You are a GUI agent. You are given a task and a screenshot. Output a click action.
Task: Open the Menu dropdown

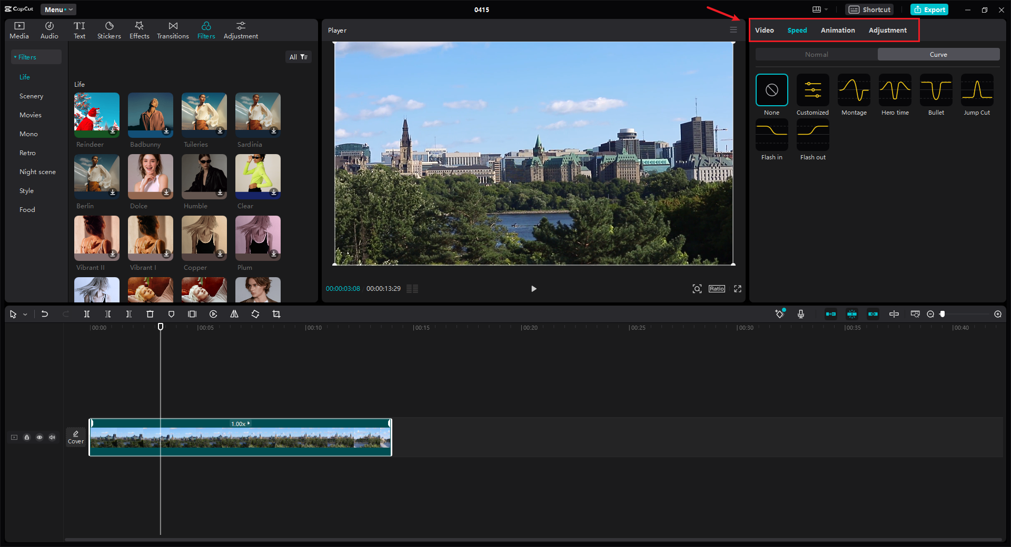(58, 9)
